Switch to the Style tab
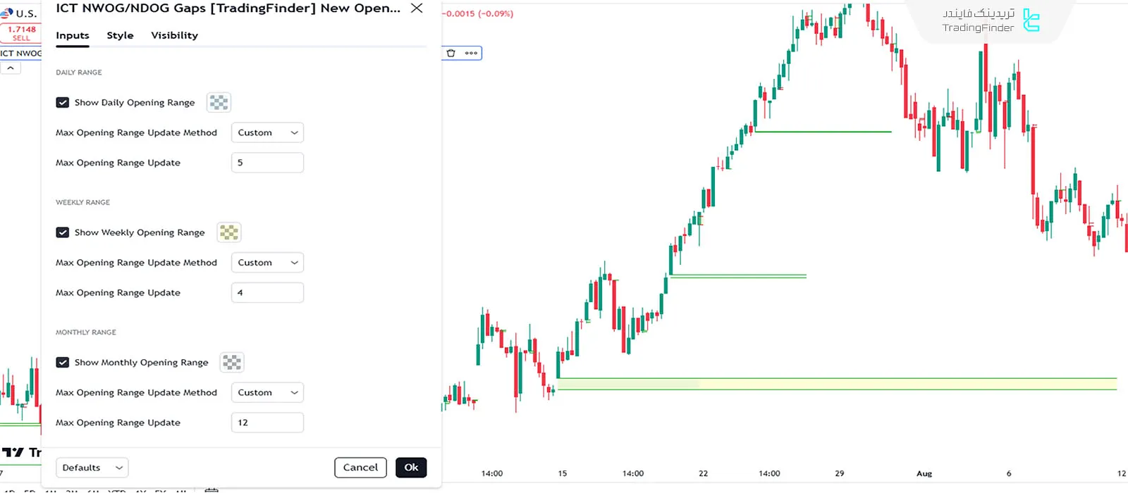 click(x=120, y=36)
